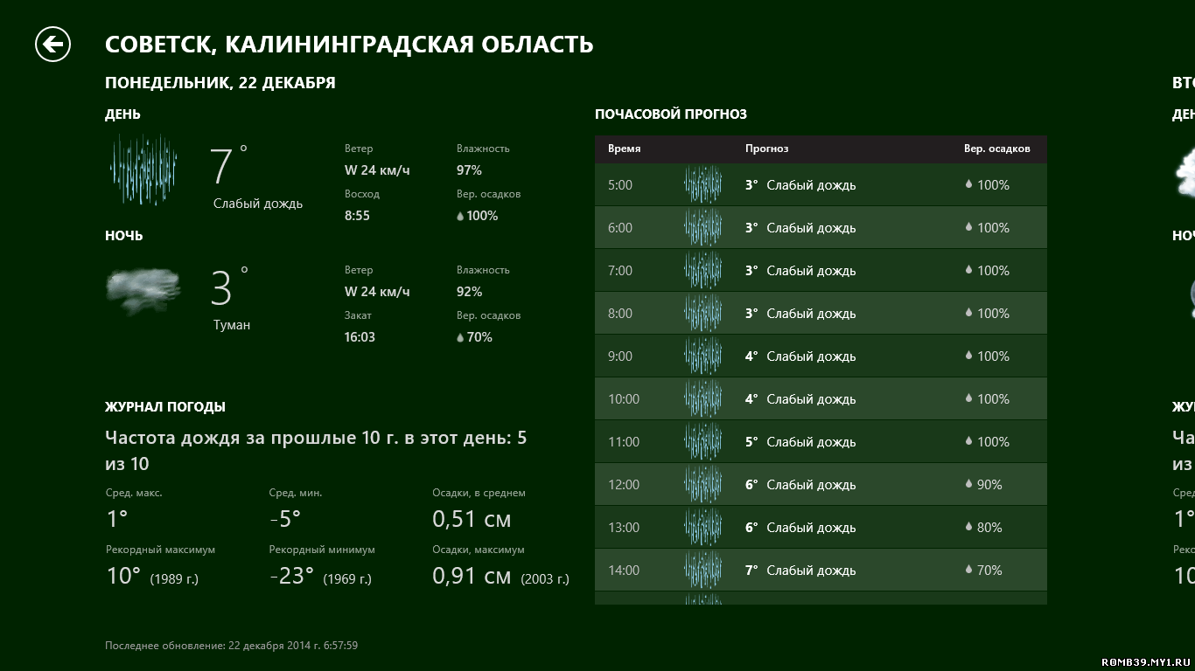
Task: Click the Прогноз column header
Action: click(x=766, y=149)
